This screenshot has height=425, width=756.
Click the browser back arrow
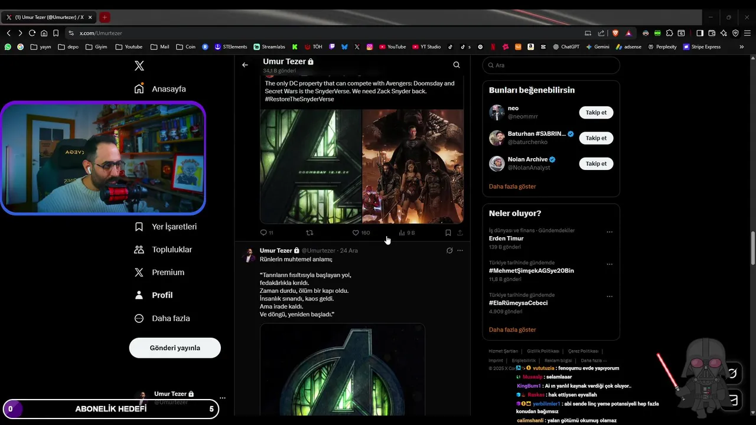coord(8,33)
